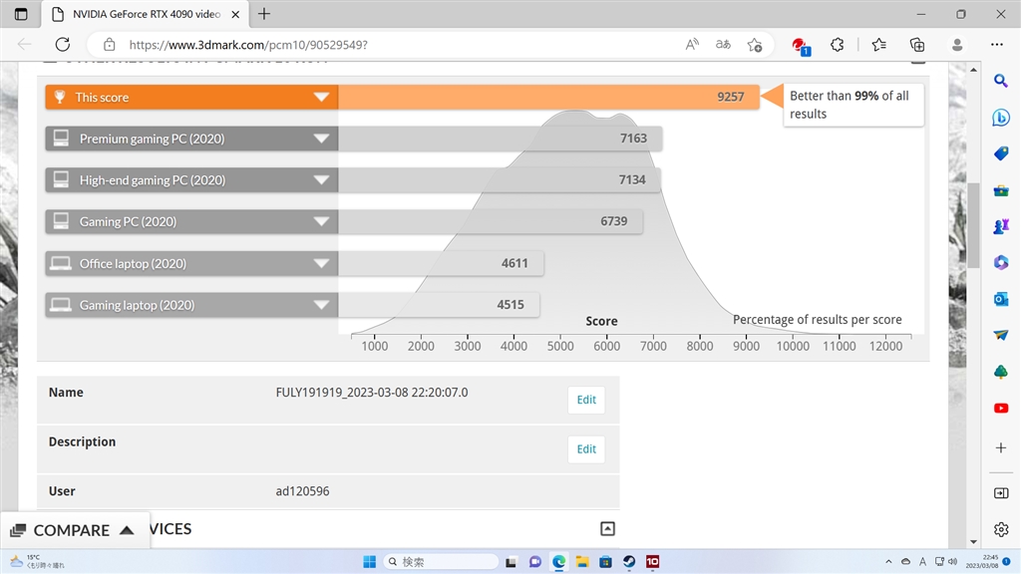Toggle the sidebar panel visibility icon

pyautogui.click(x=1001, y=493)
